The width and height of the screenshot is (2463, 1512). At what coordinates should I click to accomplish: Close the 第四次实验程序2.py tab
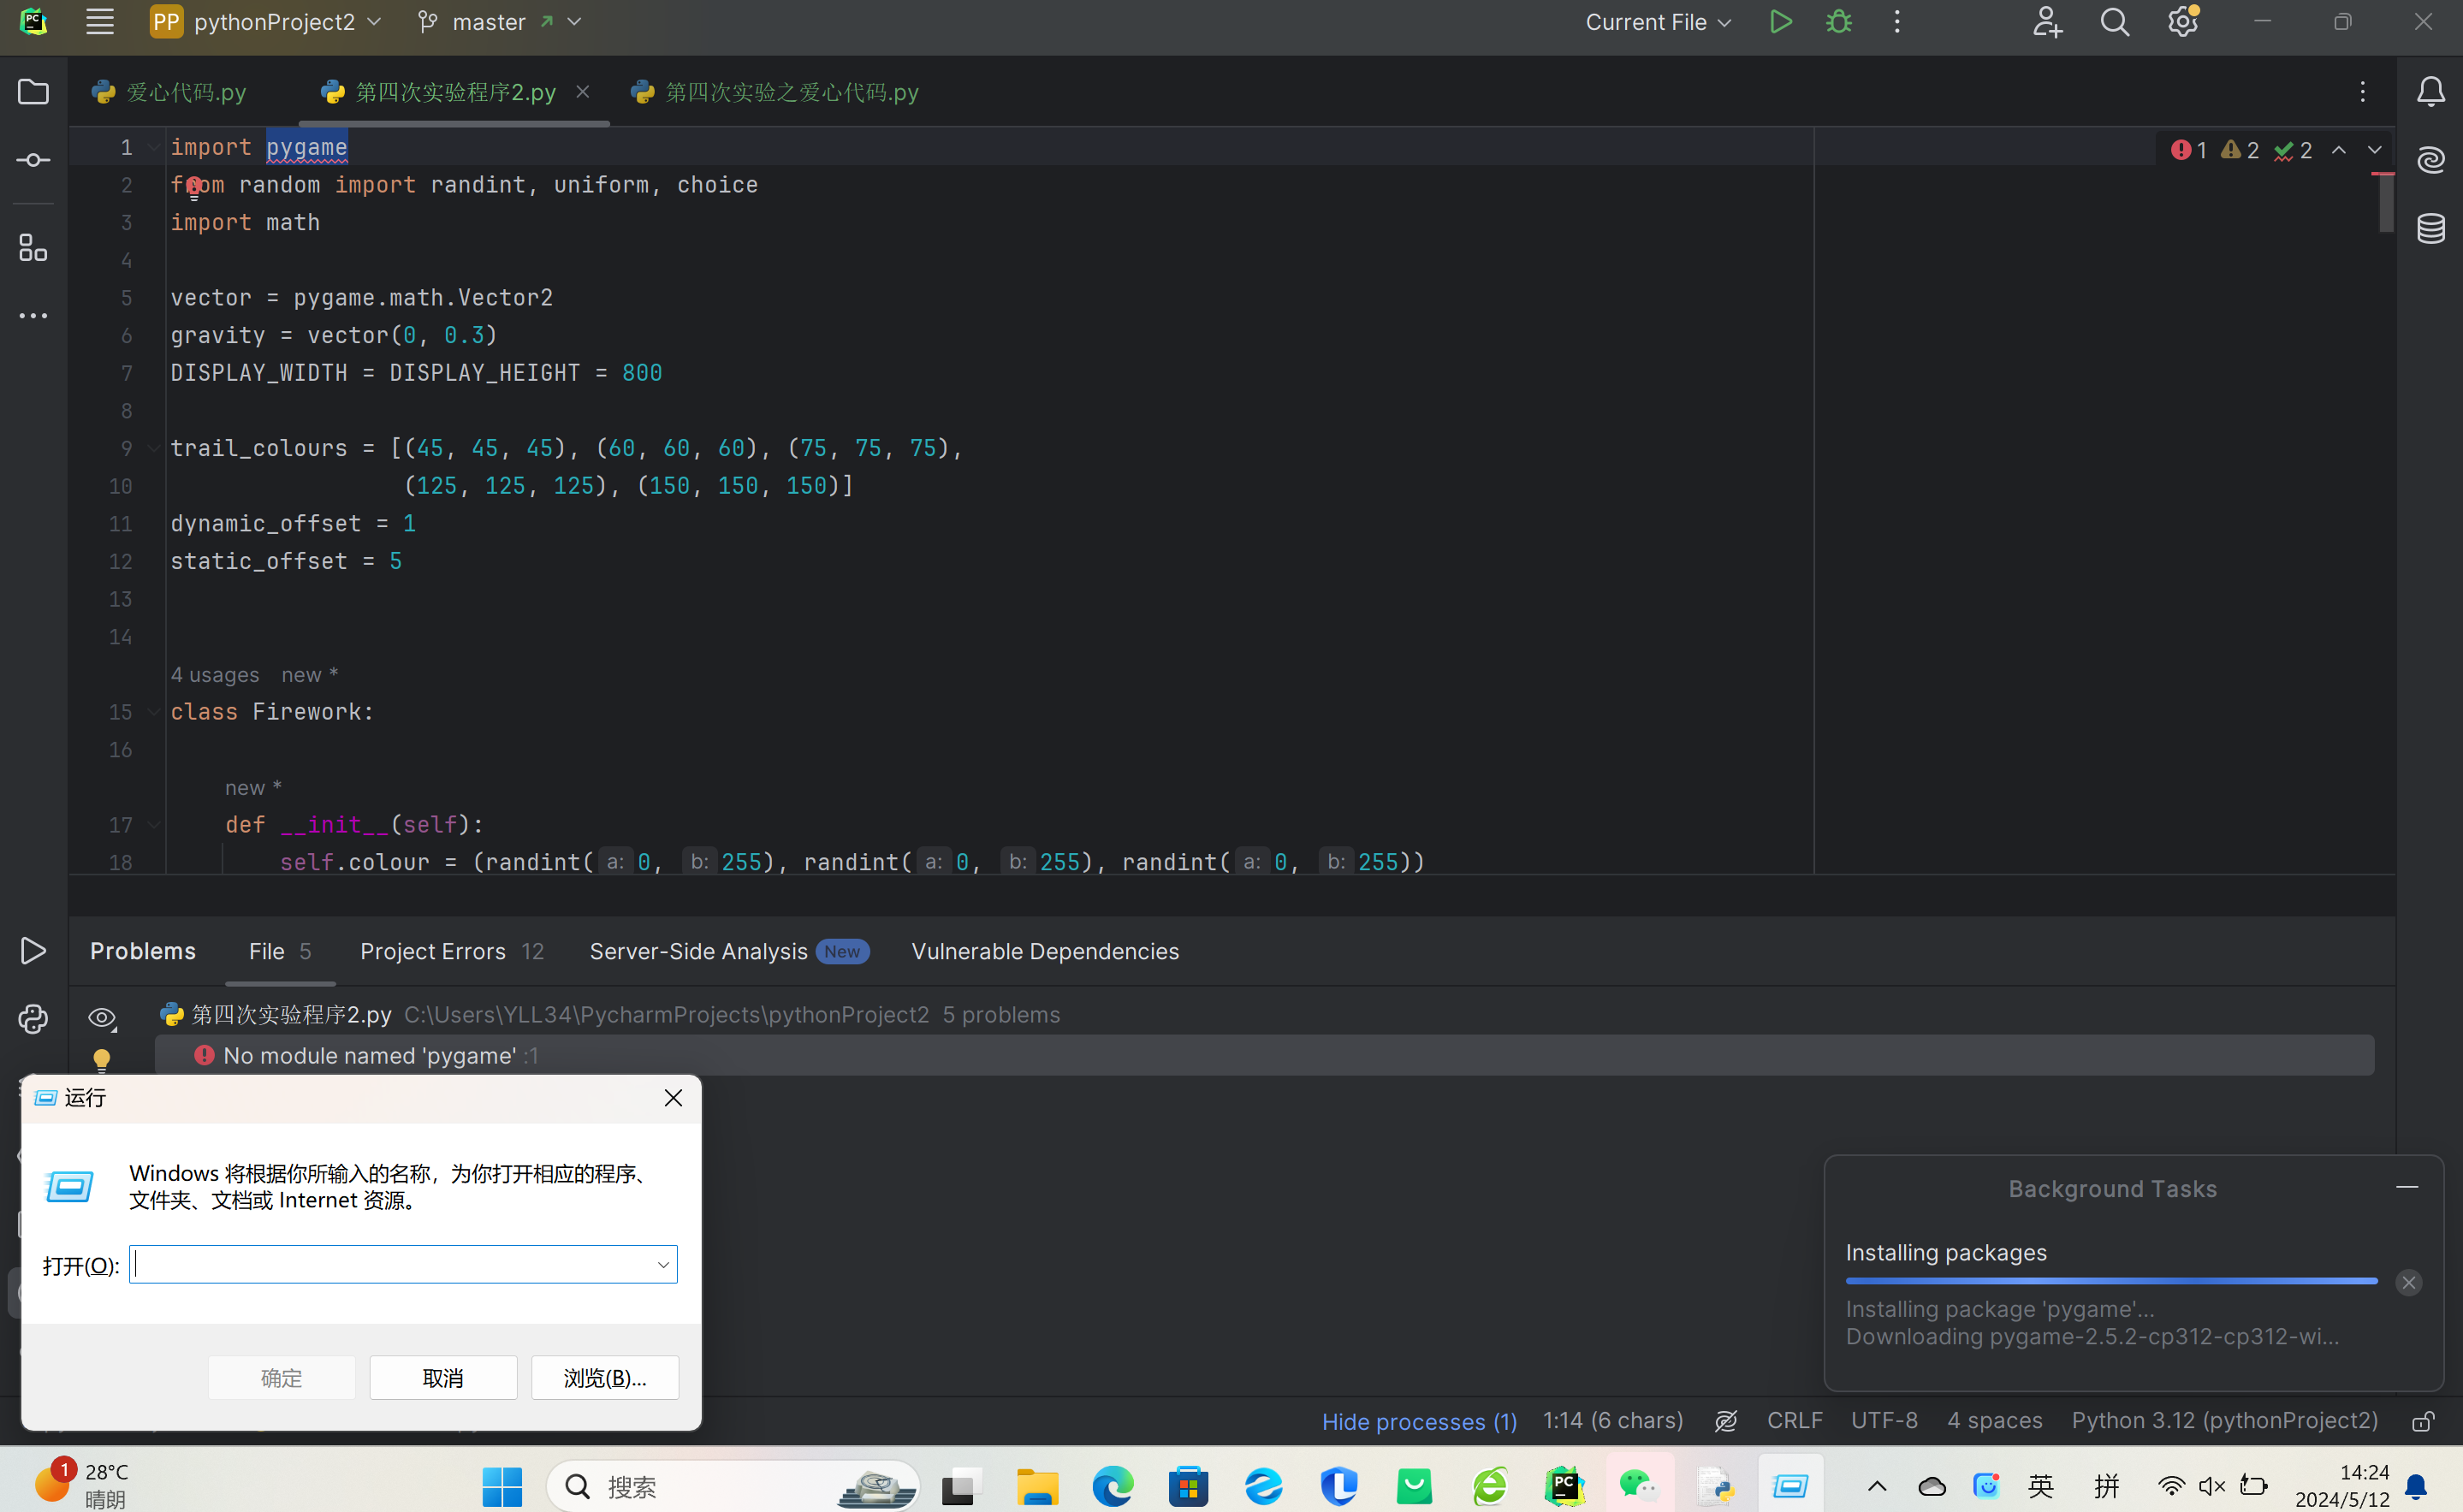pos(583,92)
